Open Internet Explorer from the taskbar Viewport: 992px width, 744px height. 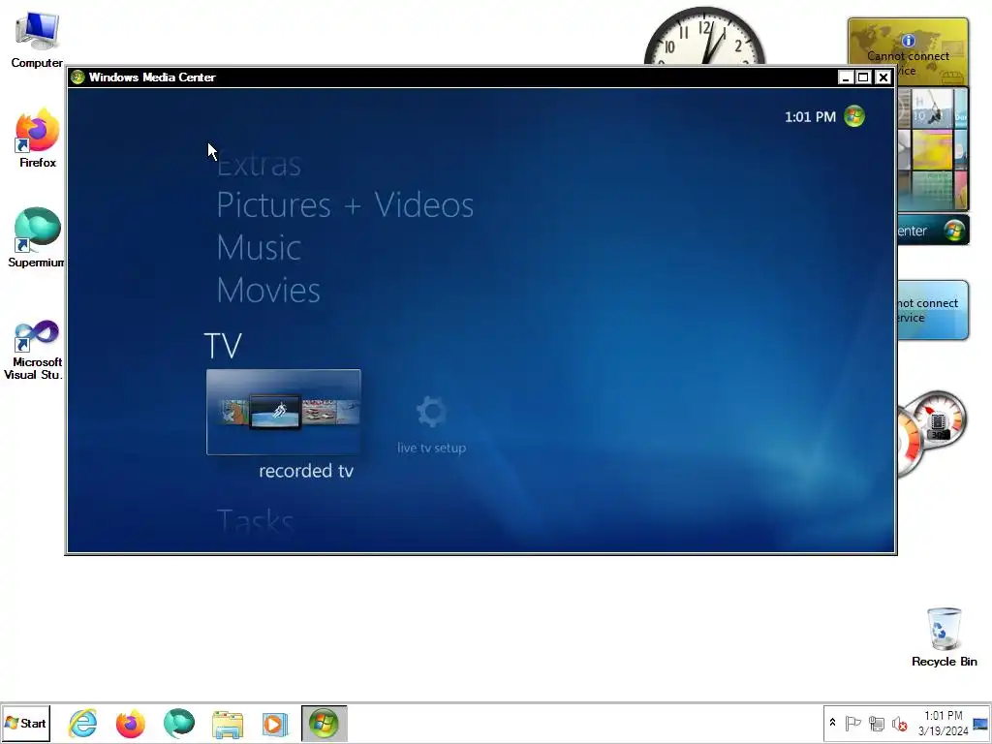(x=83, y=723)
